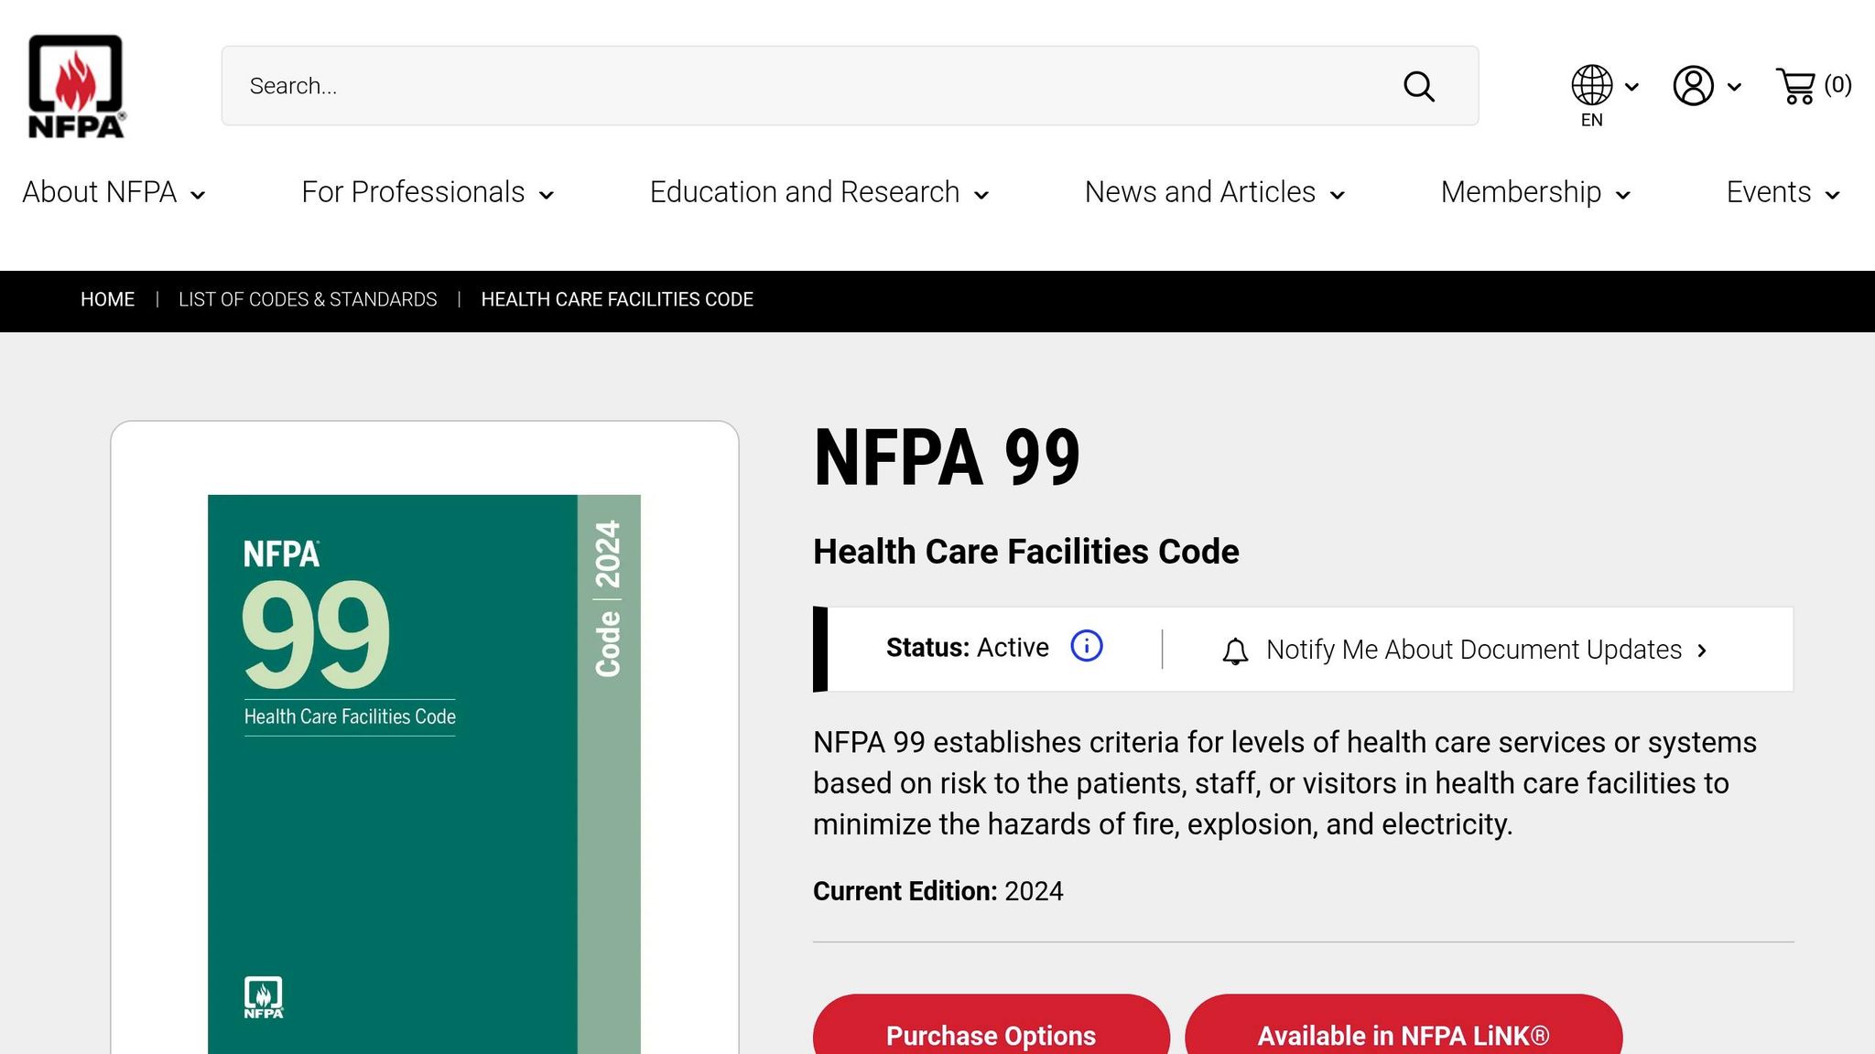Expand Education and Research menu
Image resolution: width=1875 pixels, height=1054 pixels.
(819, 192)
